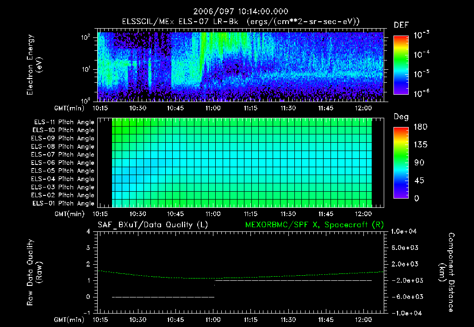Click the GMT(min) label under the spectrogram
This screenshot has width=474, height=327.
pos(69,108)
